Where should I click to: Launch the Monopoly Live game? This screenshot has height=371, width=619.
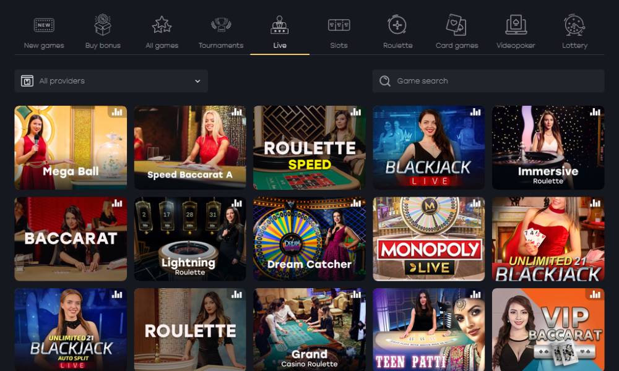(x=429, y=239)
